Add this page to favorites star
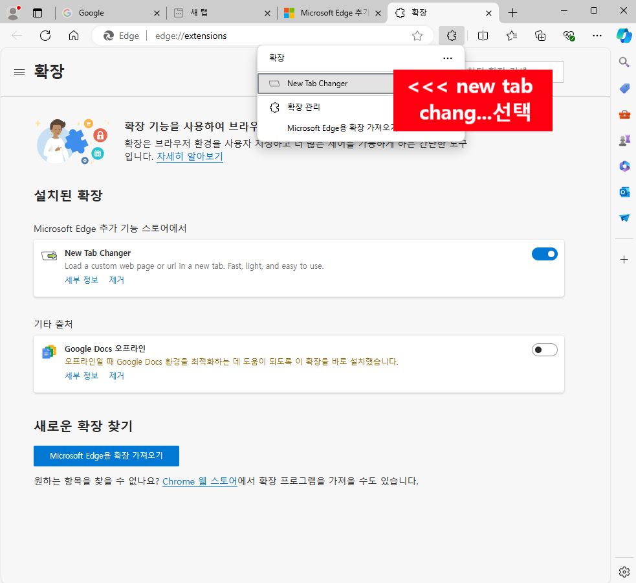 click(417, 36)
